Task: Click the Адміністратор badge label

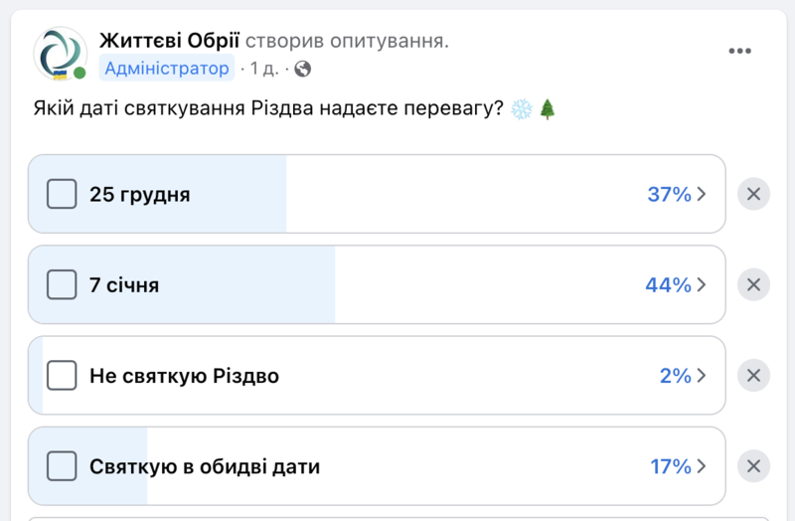Action: tap(166, 69)
